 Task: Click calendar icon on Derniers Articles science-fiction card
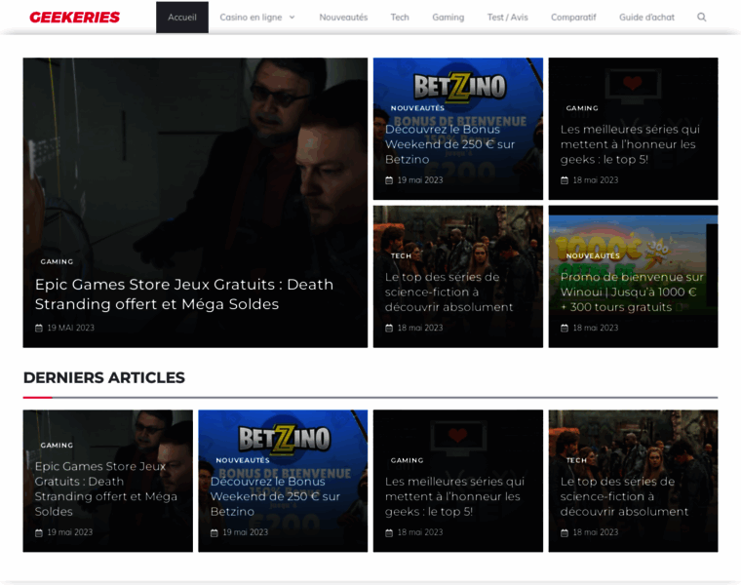565,532
